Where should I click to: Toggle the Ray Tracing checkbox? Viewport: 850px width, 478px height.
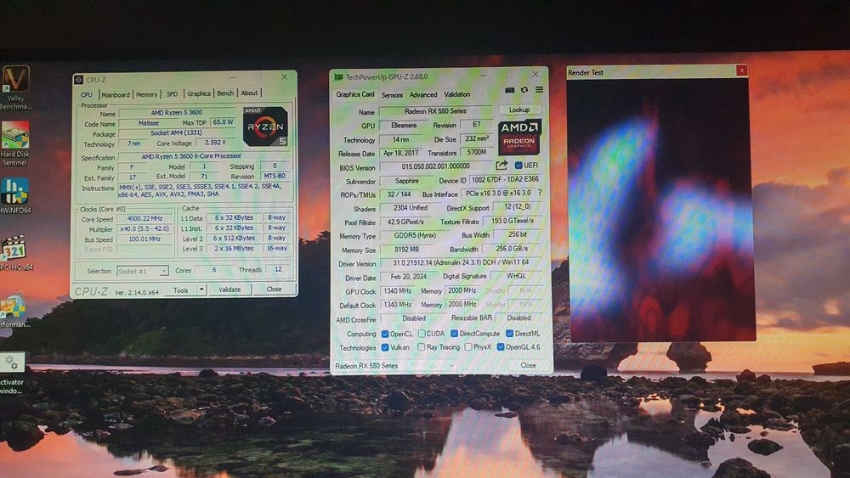pyautogui.click(x=422, y=347)
